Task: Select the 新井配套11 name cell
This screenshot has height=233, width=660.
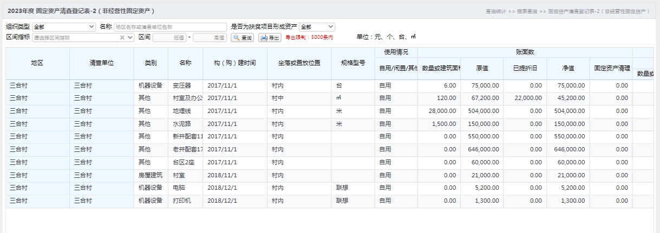Action: [185, 137]
